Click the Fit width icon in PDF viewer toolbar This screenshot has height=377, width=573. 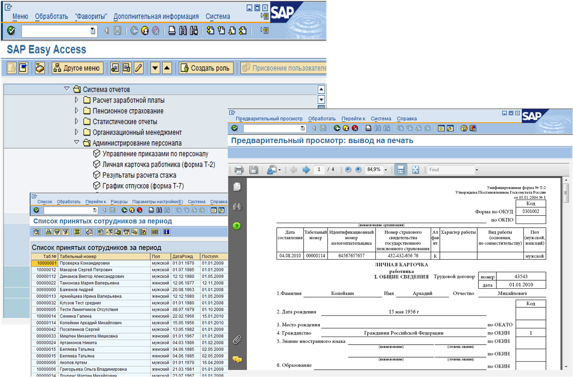click(401, 170)
